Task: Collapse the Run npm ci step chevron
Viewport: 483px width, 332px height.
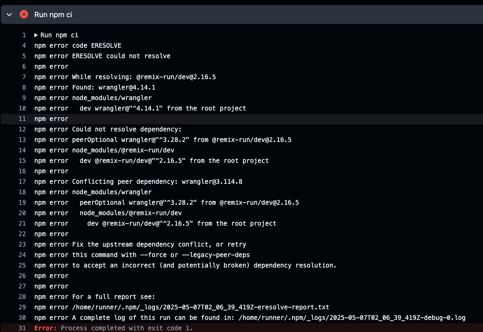Action: tap(10, 15)
